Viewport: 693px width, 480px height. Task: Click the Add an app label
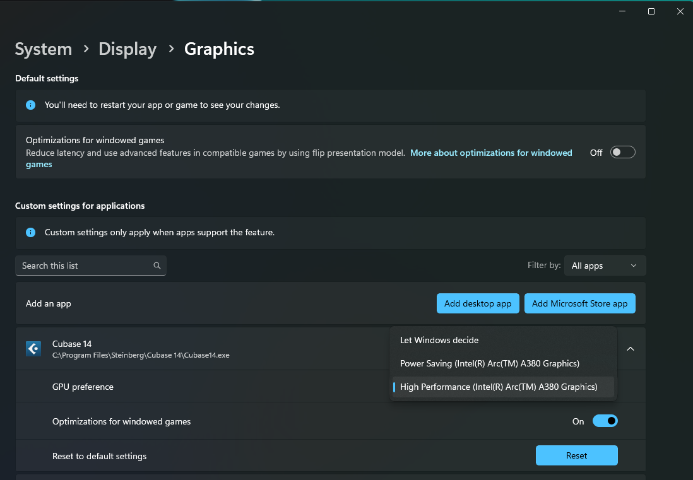pyautogui.click(x=48, y=303)
